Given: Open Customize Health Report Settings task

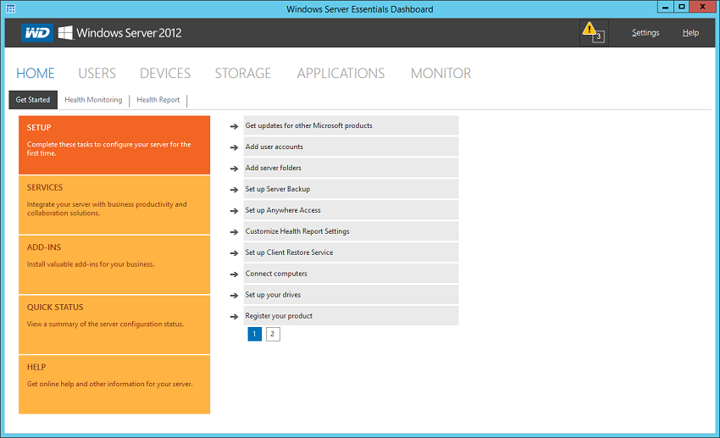Looking at the screenshot, I should 351,231.
